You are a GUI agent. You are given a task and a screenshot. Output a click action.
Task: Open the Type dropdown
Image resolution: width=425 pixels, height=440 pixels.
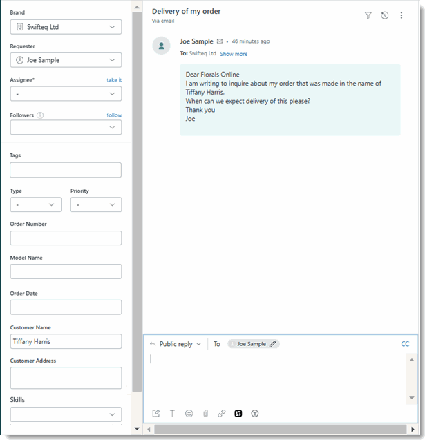(x=36, y=204)
